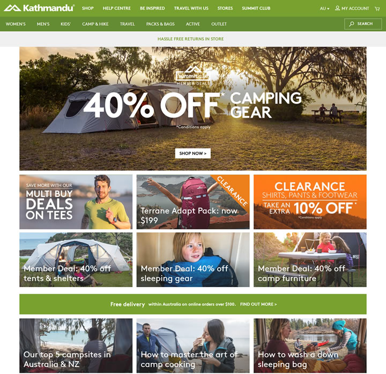
Task: Select the Outlet menu item
Action: 219,24
